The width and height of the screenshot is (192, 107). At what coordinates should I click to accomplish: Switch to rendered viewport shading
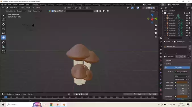click(154, 8)
